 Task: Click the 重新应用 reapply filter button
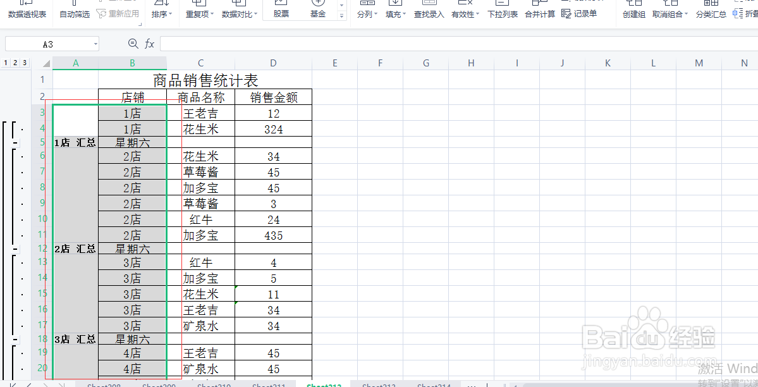(118, 13)
